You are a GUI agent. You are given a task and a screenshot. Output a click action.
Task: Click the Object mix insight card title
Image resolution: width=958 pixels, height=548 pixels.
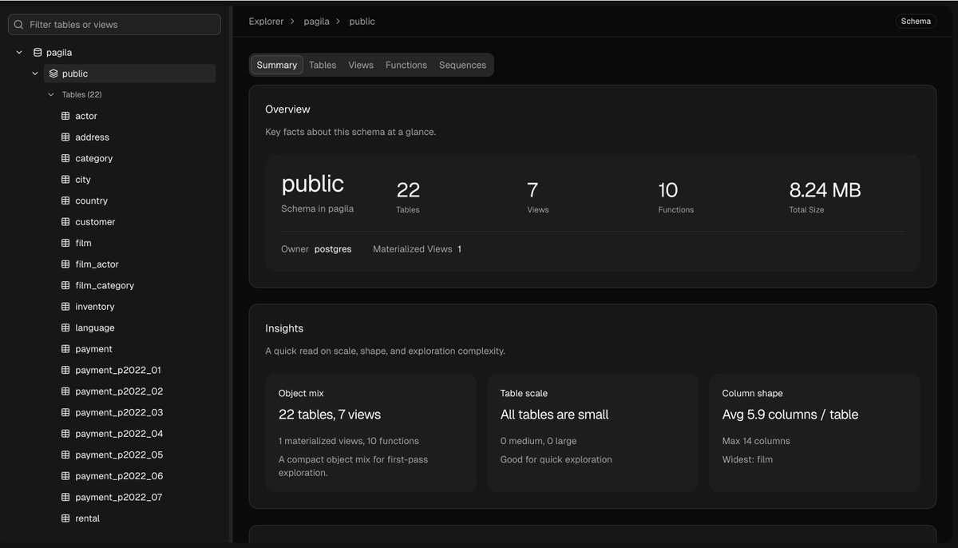click(x=301, y=393)
